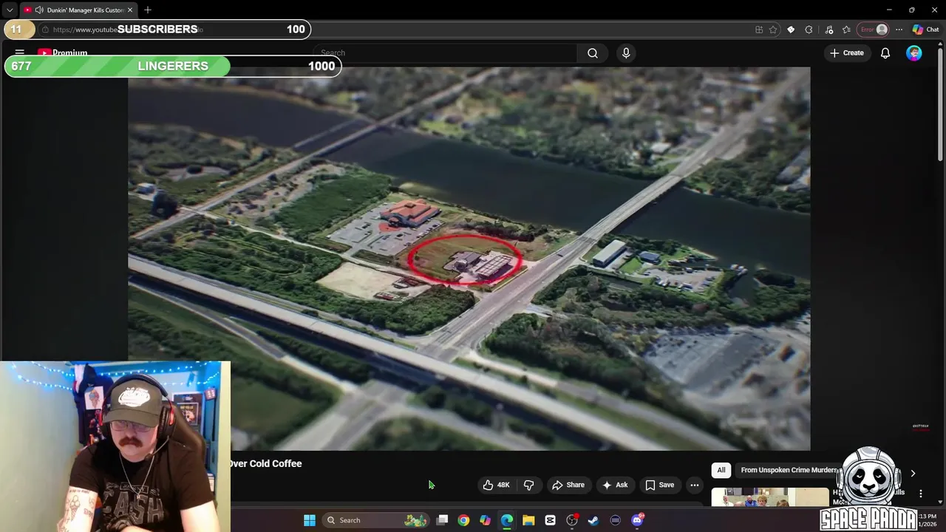Screen dimensions: 946x532
Task: Open the round striped app icon in taskbar
Action: [615, 520]
